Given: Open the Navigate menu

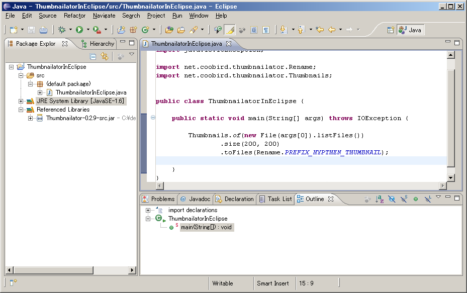Looking at the screenshot, I should tap(104, 16).
